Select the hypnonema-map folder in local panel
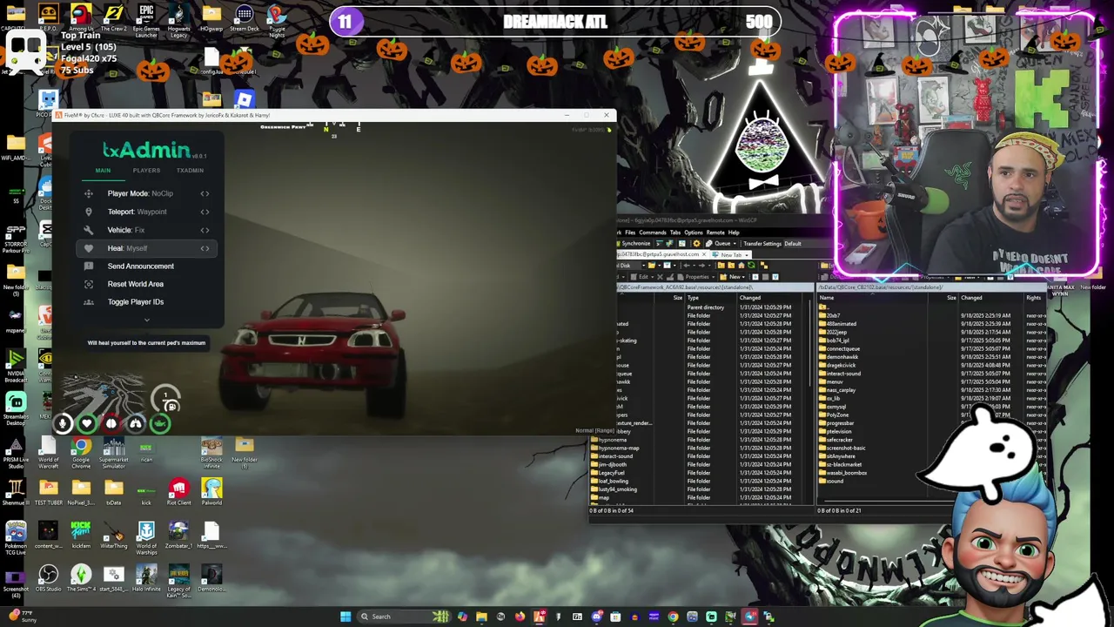Image resolution: width=1114 pixels, height=627 pixels. click(x=618, y=448)
